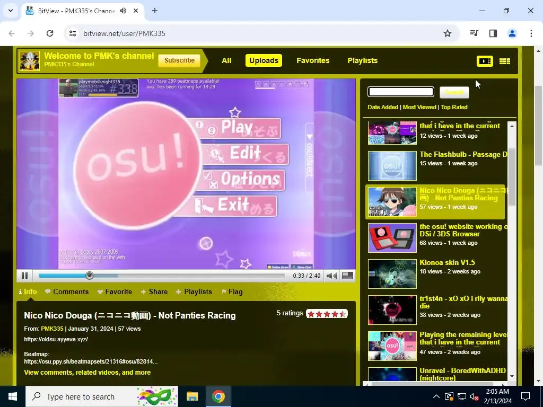Open the Favorites tab

313,60
